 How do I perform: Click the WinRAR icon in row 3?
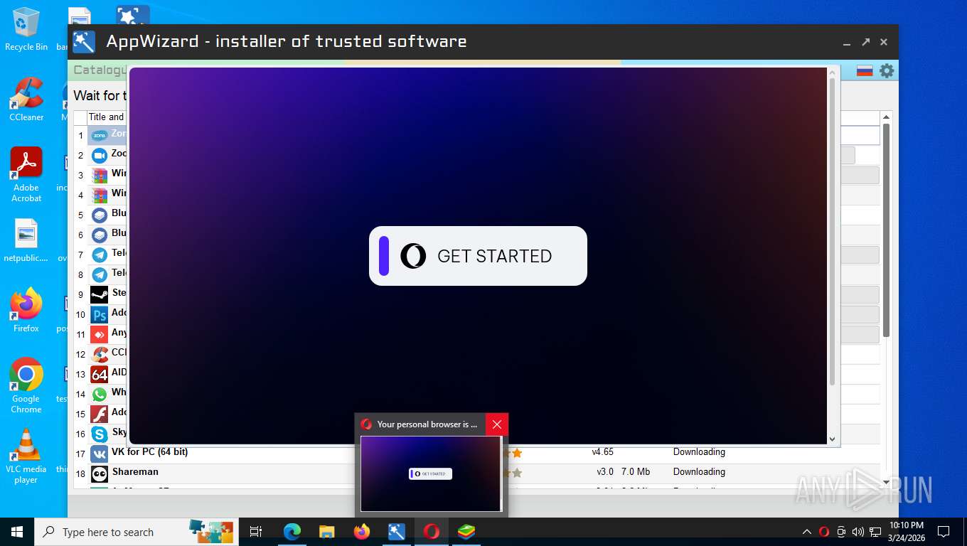point(100,175)
